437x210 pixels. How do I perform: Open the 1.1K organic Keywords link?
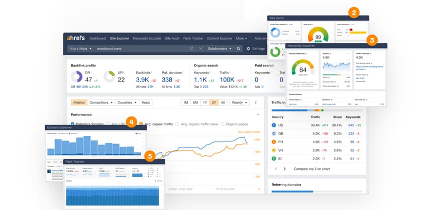coord(200,79)
